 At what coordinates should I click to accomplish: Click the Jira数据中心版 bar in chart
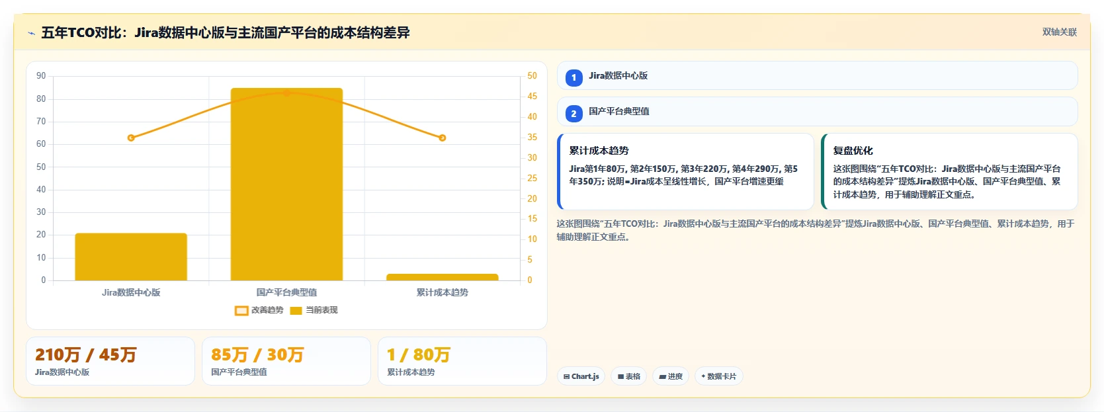(x=131, y=257)
